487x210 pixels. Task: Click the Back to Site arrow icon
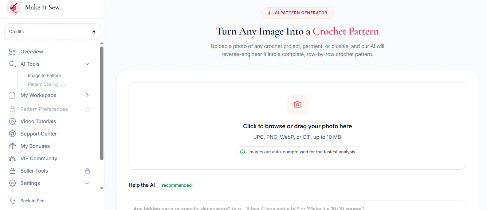(12, 201)
